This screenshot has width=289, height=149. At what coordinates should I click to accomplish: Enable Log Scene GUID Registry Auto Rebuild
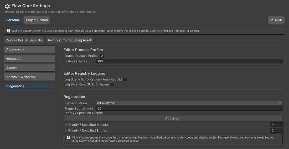coord(125,79)
